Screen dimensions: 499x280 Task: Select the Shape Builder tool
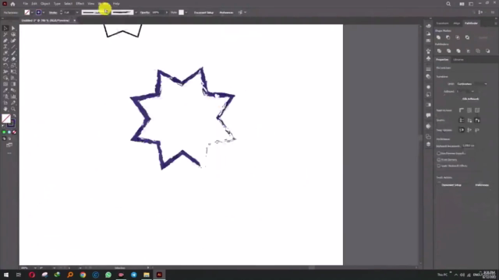pos(5,78)
